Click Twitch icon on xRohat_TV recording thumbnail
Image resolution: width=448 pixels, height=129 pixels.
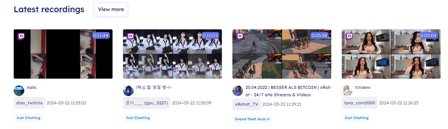point(240,36)
